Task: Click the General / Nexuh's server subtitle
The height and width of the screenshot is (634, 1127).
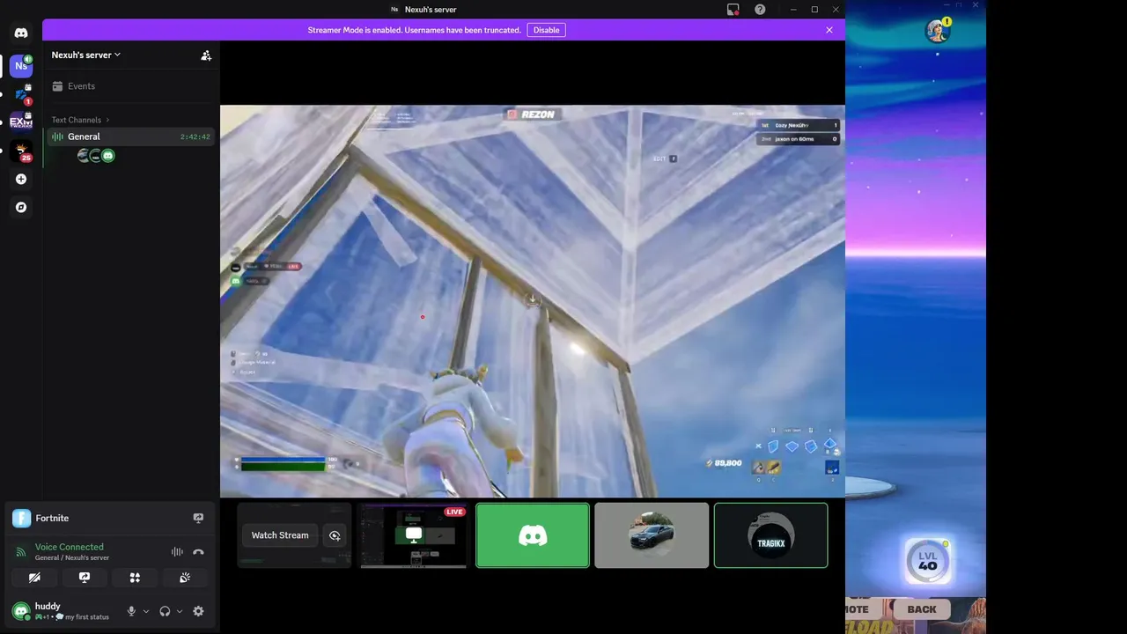Action: [72, 558]
